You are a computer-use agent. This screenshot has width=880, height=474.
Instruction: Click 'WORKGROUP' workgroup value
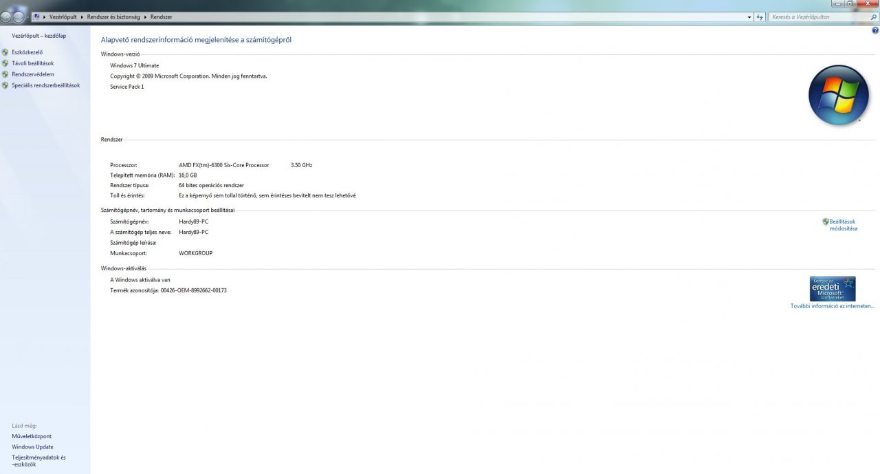coord(195,253)
